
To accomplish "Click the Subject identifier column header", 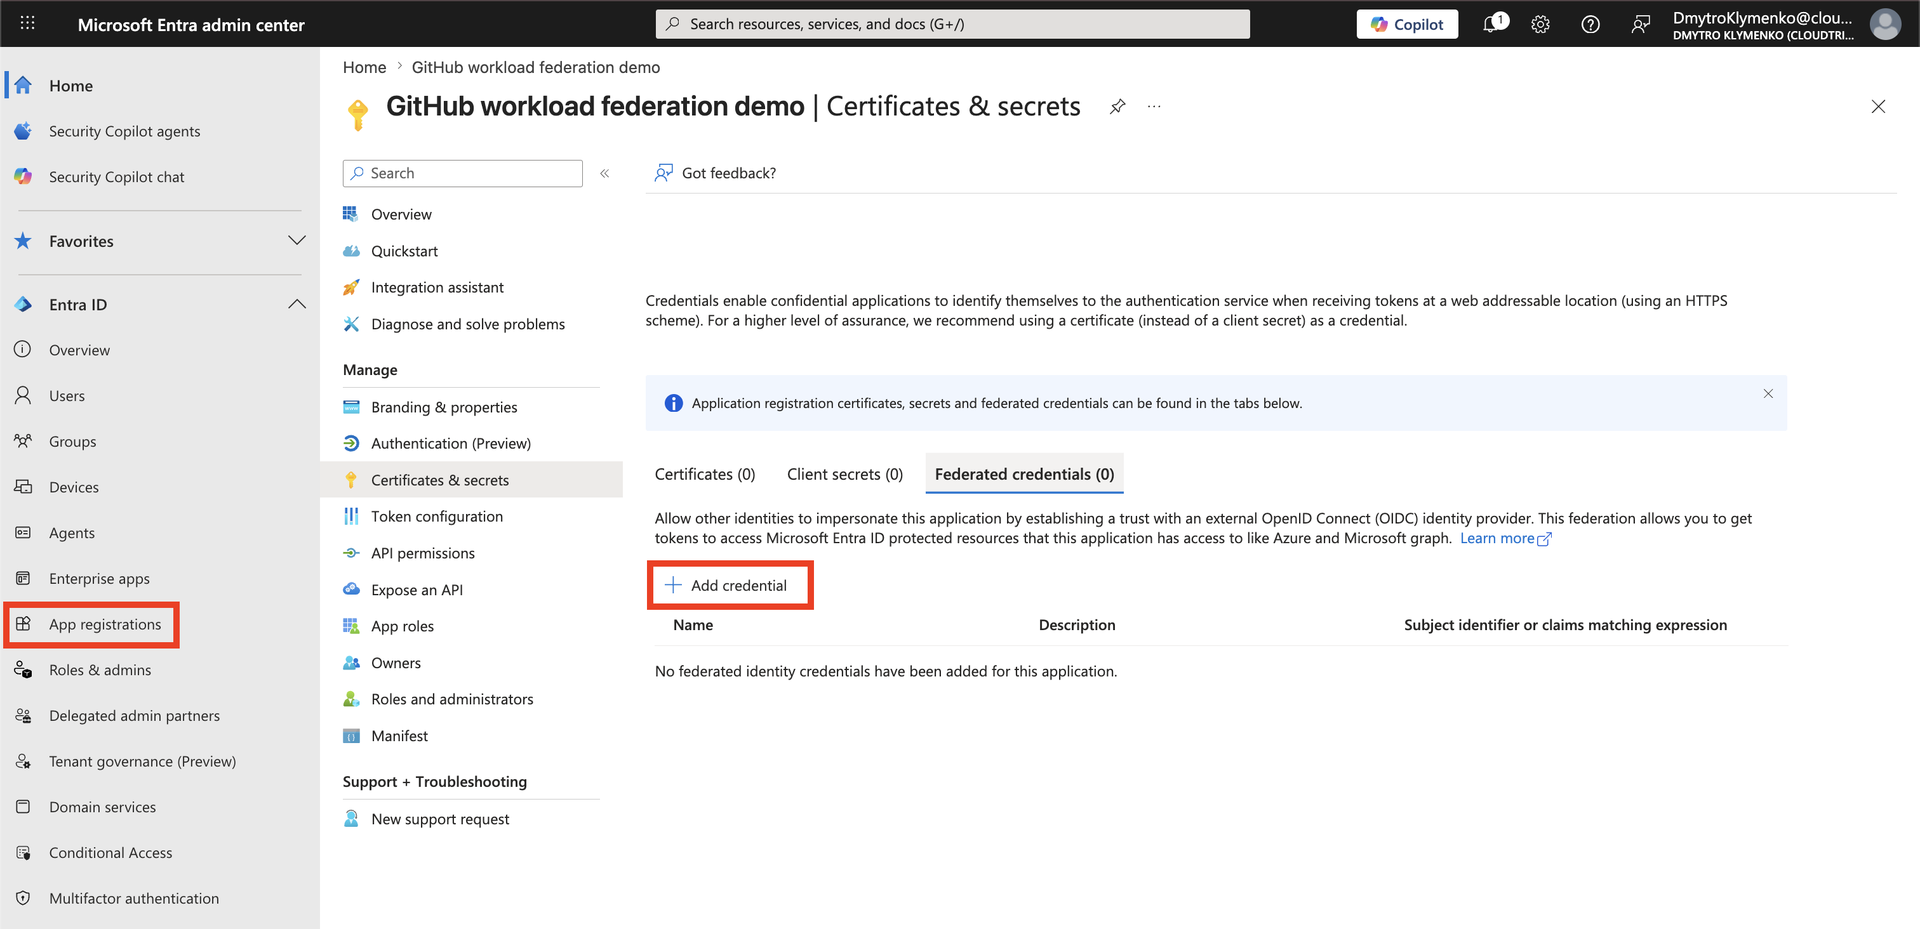I will click(1564, 624).
